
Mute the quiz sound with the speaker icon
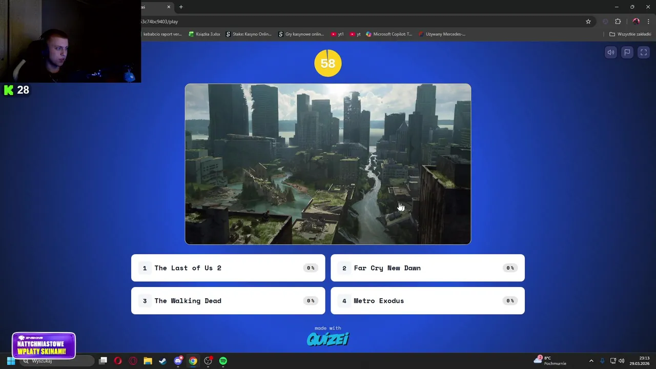[611, 52]
